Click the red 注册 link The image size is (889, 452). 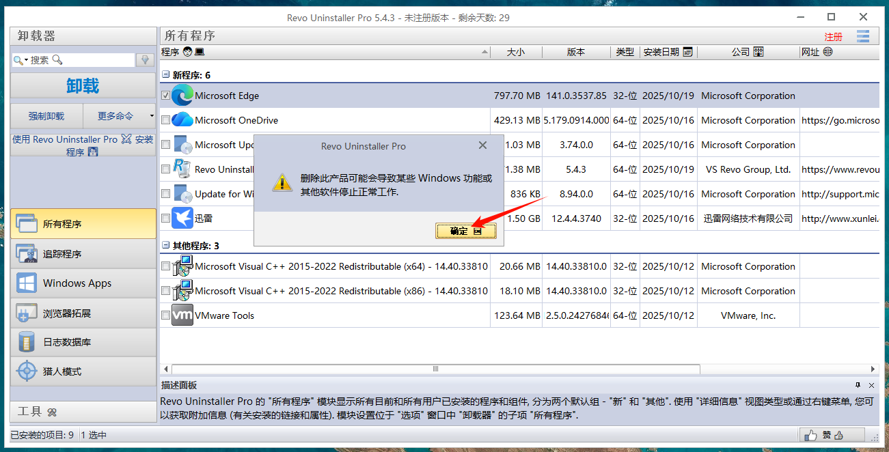(834, 37)
